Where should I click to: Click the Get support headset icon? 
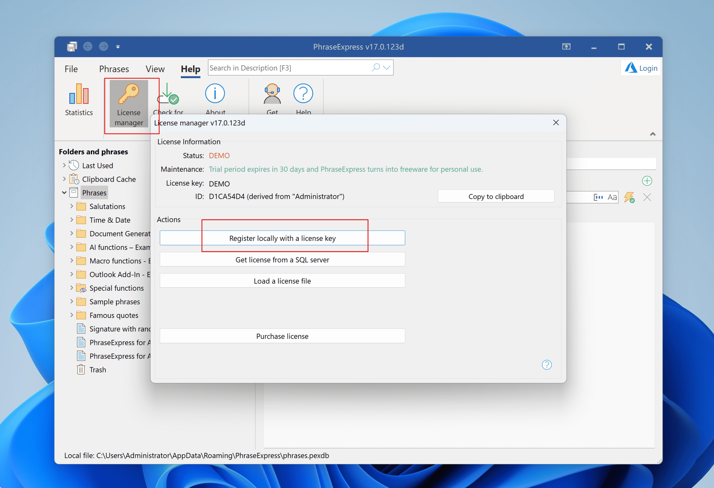coord(272,94)
